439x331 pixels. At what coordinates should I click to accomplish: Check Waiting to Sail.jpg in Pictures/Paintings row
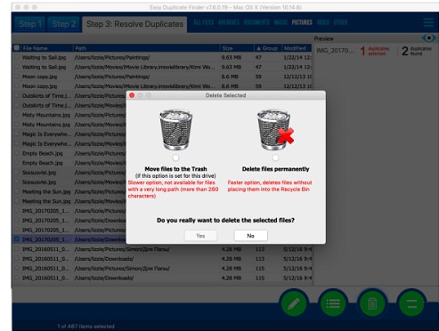tap(17, 58)
